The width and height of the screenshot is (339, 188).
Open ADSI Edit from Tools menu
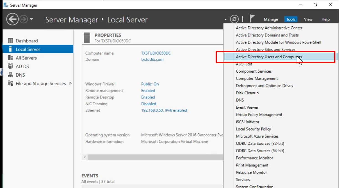pyautogui.click(x=244, y=64)
